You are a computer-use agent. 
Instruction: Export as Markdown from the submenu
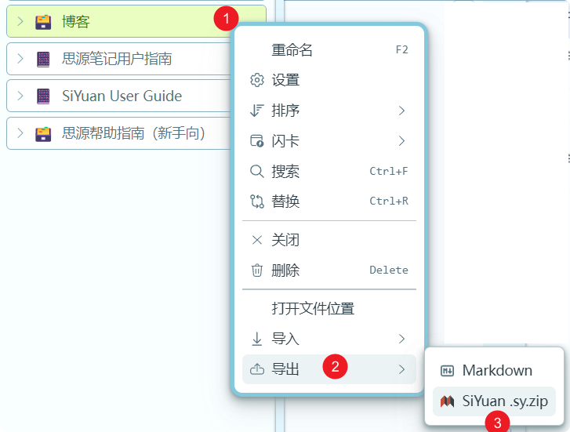pyautogui.click(x=494, y=371)
